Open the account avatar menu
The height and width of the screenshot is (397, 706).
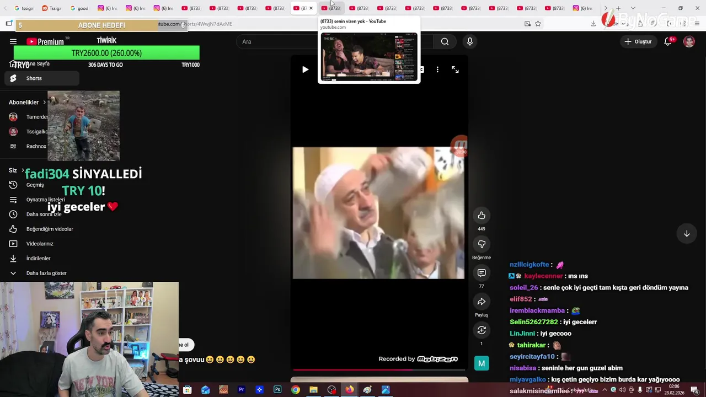(x=689, y=41)
